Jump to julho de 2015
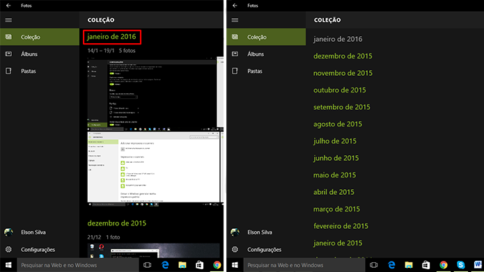484x272 pixels. tap(335, 141)
